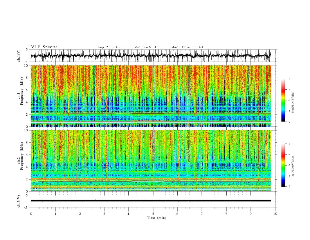The width and height of the screenshot is (310, 240).
Task: Click the time axis tick label "10"
Action: pyautogui.click(x=275, y=214)
